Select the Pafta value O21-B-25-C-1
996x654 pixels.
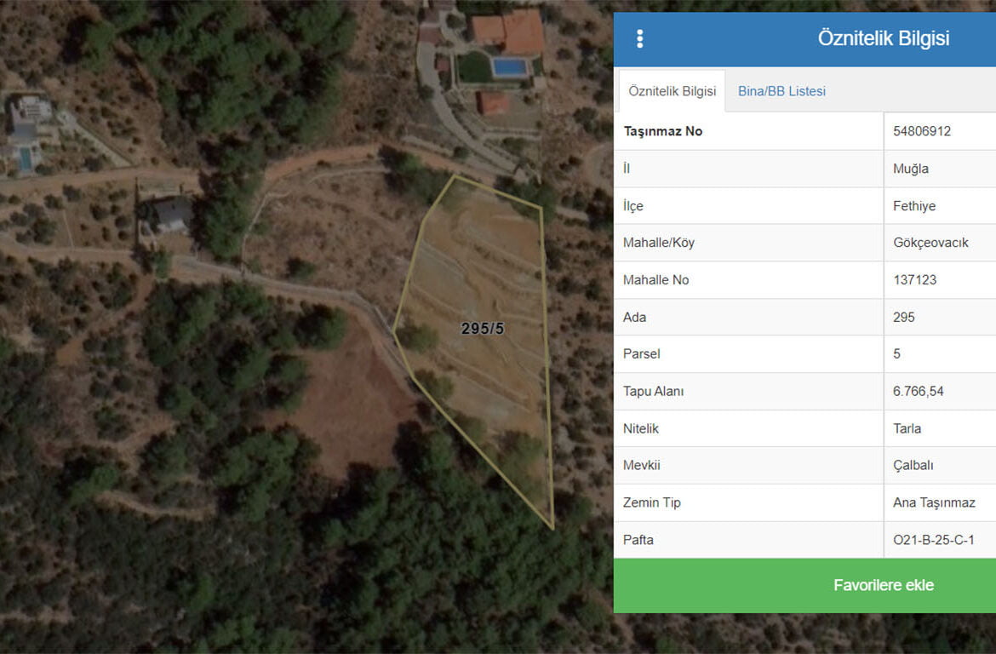[933, 540]
